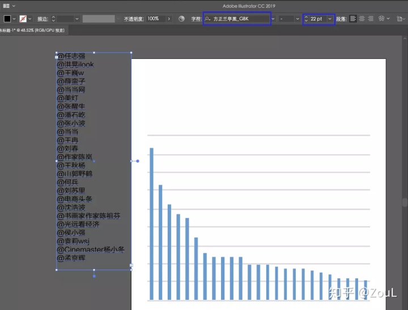The image size is (408, 310).
Task: Click the text line @电商头条
Action: point(75,199)
